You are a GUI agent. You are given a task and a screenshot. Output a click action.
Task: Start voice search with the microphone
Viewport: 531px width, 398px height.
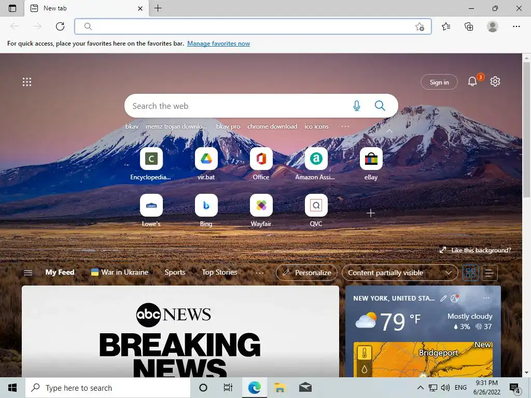coord(356,106)
